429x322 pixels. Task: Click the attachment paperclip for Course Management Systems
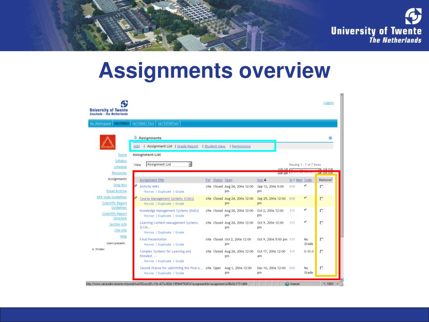pyautogui.click(x=136, y=198)
